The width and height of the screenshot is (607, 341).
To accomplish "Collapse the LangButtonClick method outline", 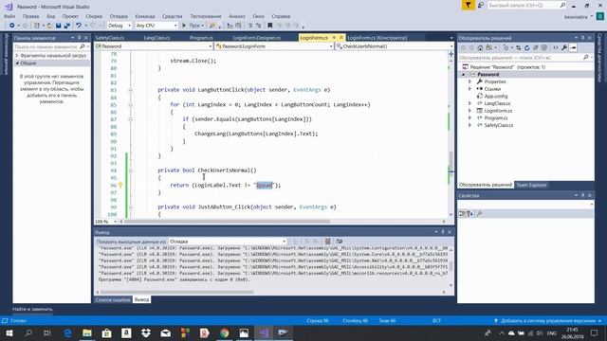I will [131, 90].
